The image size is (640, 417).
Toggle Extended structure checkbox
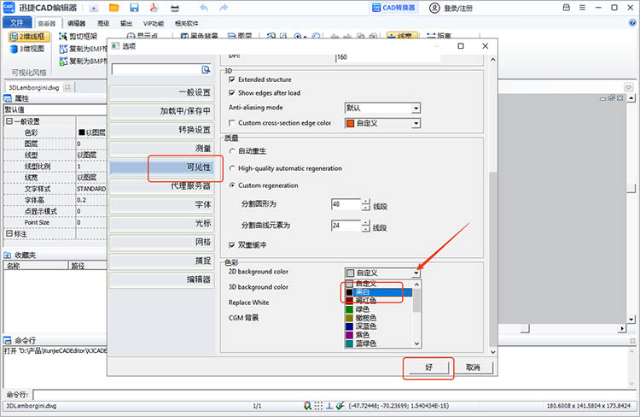[x=232, y=79]
